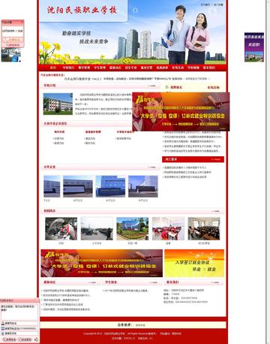270x344 pixels.
Task: Click the 在线咨询 link in the yellow box
Action: [x=213, y=87]
